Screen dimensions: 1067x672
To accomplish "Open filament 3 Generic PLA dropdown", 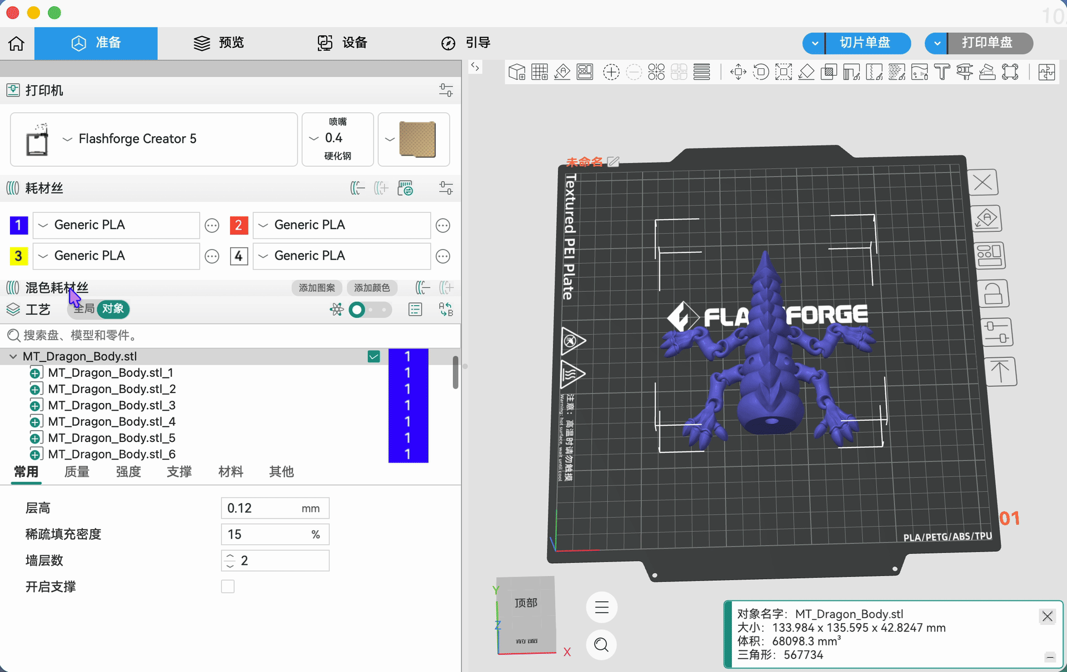I will 116,256.
